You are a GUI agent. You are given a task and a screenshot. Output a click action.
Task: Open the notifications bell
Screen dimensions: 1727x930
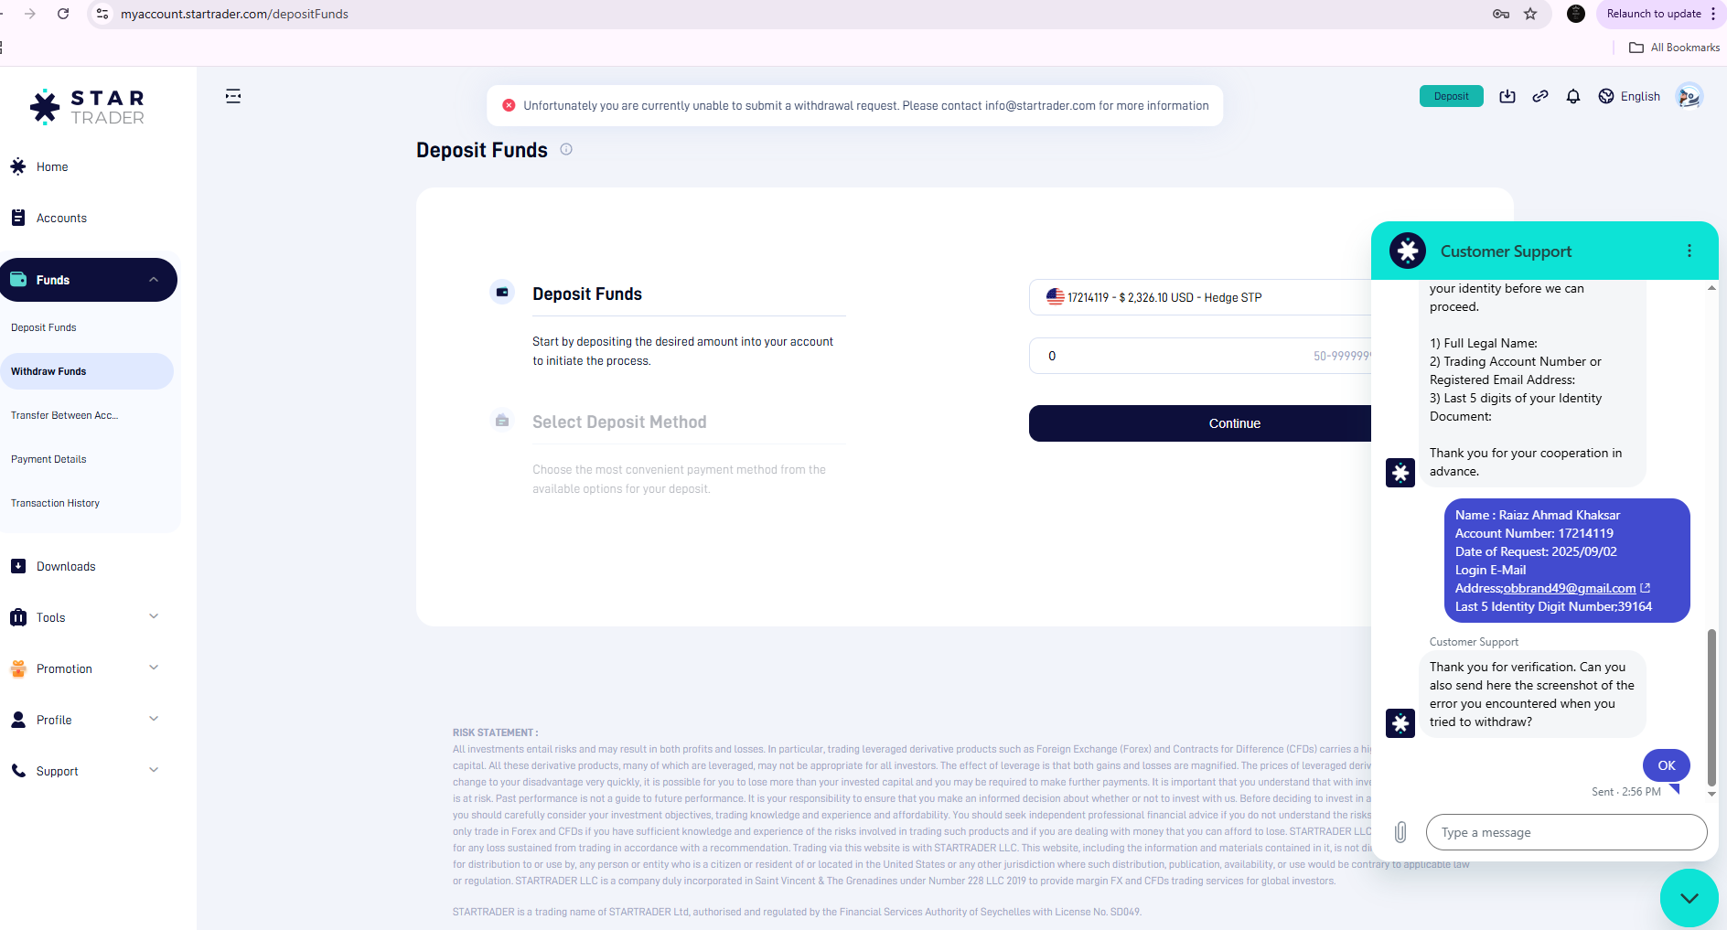[1573, 96]
